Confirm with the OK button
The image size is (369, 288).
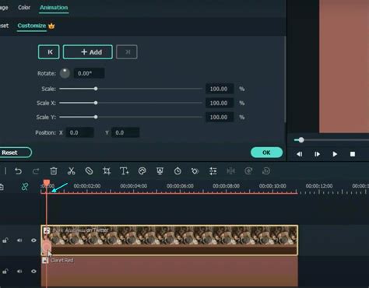pos(266,153)
